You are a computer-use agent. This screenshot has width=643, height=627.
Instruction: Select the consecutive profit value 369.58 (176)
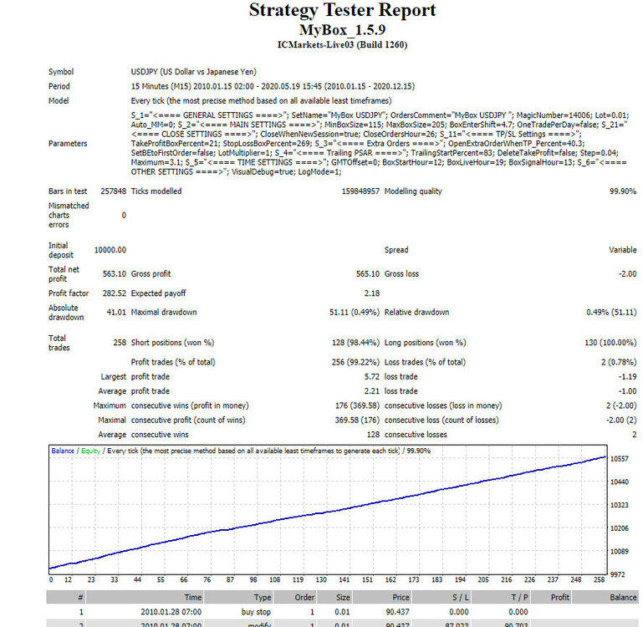pyautogui.click(x=357, y=420)
